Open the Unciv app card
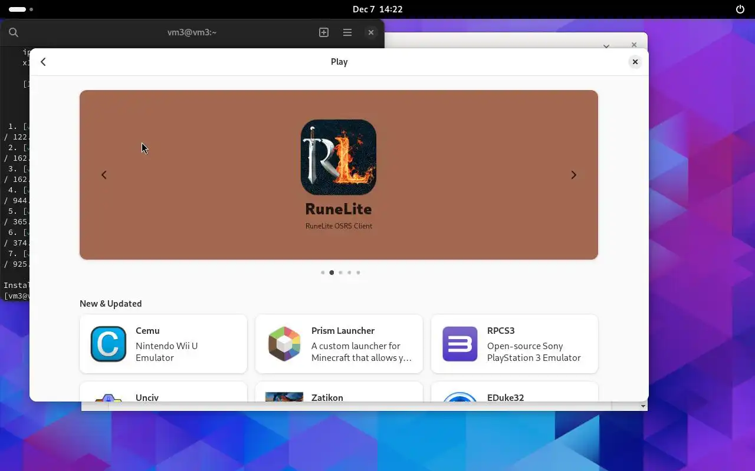 pos(163,392)
